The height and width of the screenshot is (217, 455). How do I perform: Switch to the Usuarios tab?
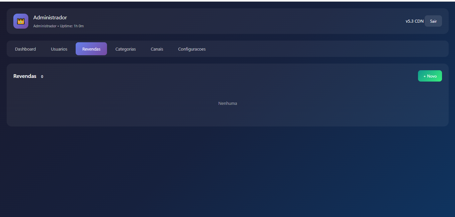59,49
